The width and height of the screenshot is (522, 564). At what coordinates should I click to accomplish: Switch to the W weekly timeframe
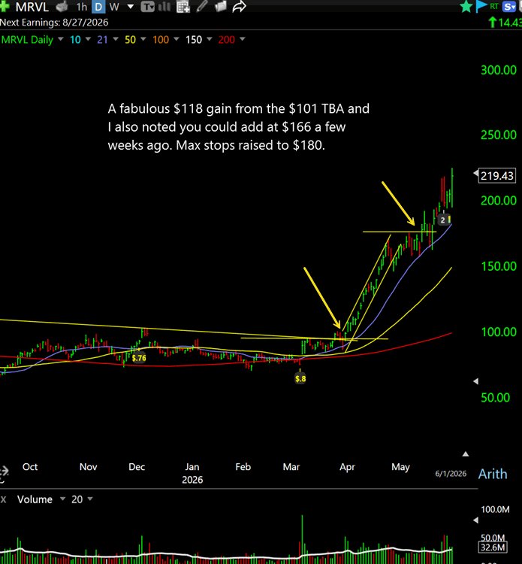[114, 7]
